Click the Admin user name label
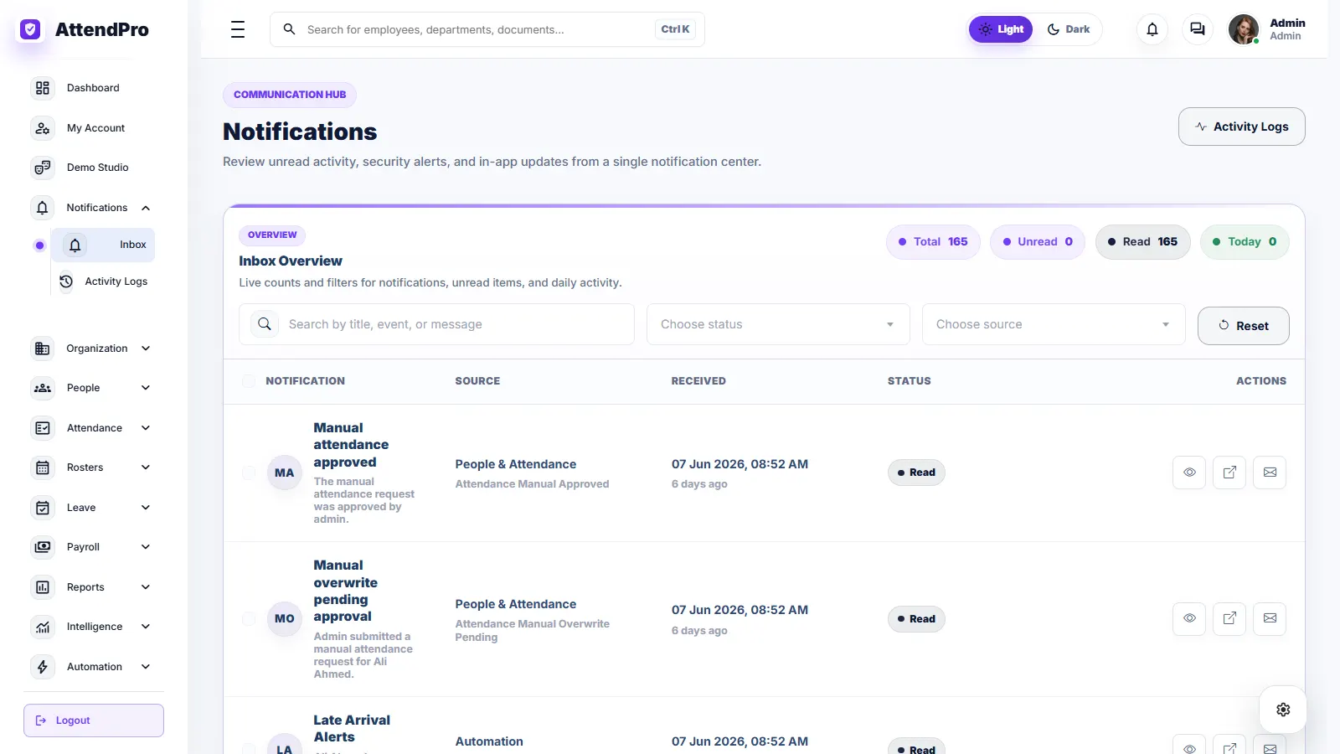The image size is (1340, 754). [1287, 23]
